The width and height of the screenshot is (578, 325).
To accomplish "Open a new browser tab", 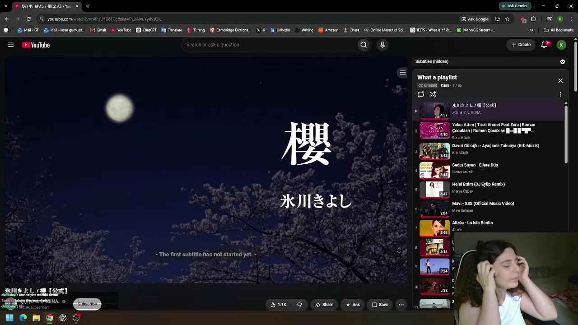I will [x=88, y=6].
